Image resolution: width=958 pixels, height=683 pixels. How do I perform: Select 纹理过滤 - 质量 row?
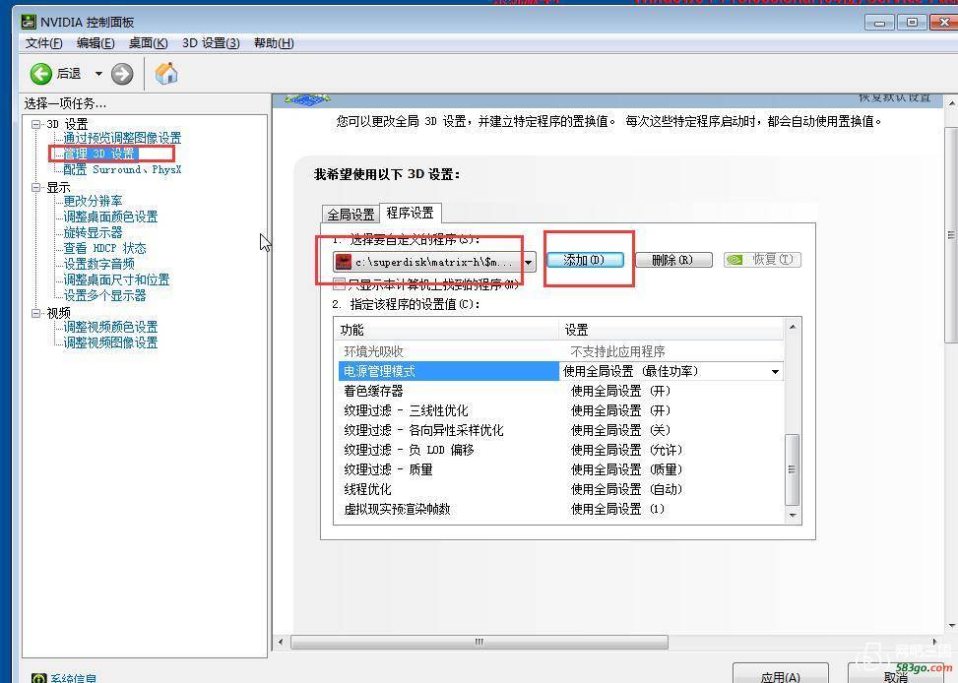point(561,469)
